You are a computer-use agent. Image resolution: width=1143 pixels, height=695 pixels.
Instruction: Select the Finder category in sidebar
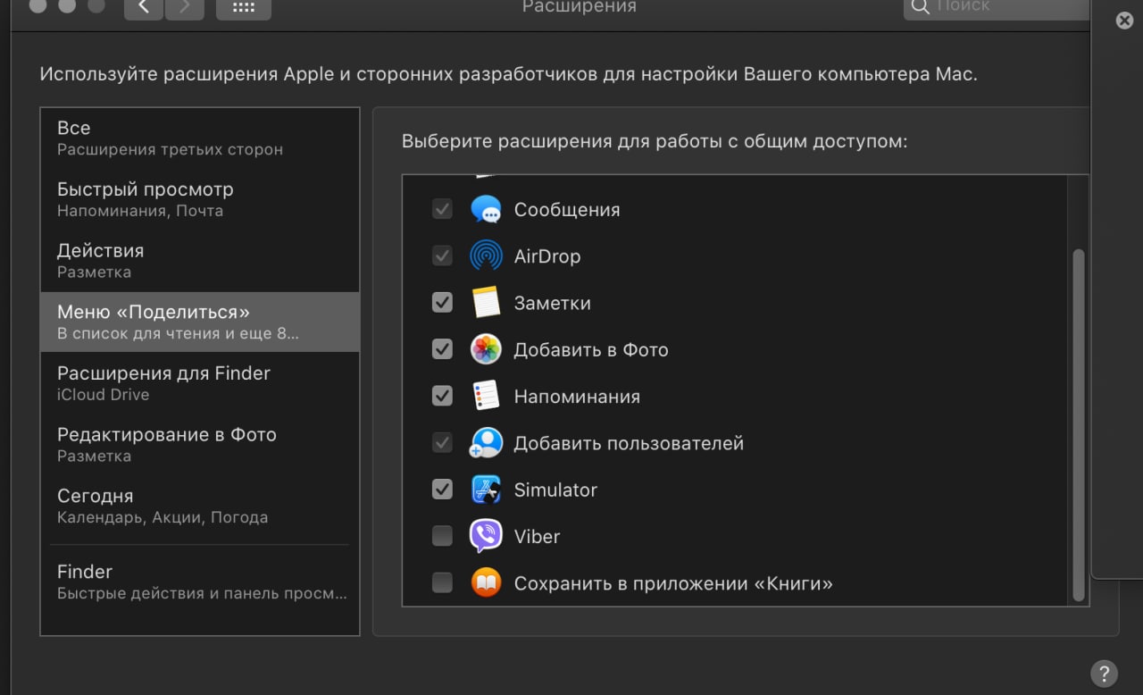click(200, 582)
